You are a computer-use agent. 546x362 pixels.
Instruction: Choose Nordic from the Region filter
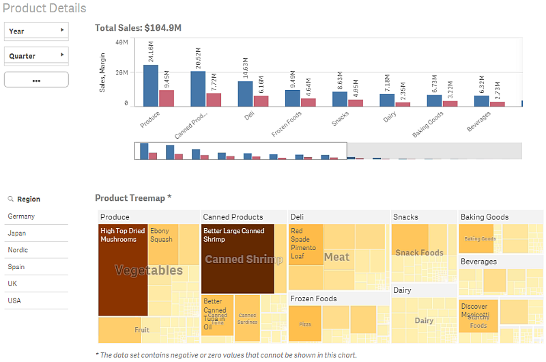pos(18,250)
